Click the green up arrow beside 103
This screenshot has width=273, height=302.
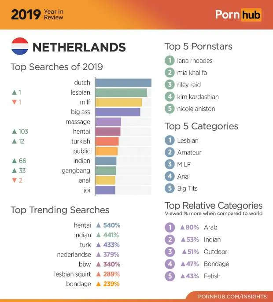[x=14, y=132]
